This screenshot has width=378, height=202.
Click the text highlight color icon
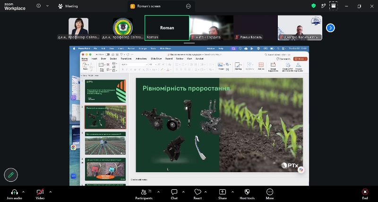tap(162, 70)
